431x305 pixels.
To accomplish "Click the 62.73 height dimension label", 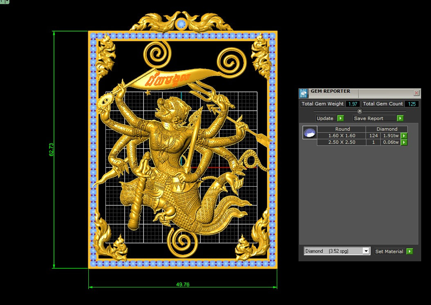I will [x=52, y=149].
